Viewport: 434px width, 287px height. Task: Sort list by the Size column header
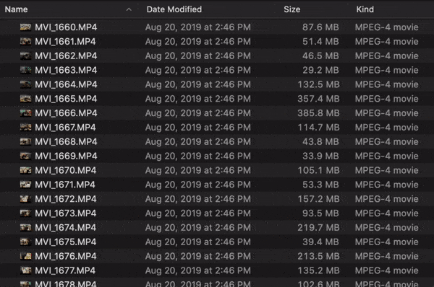(x=292, y=9)
